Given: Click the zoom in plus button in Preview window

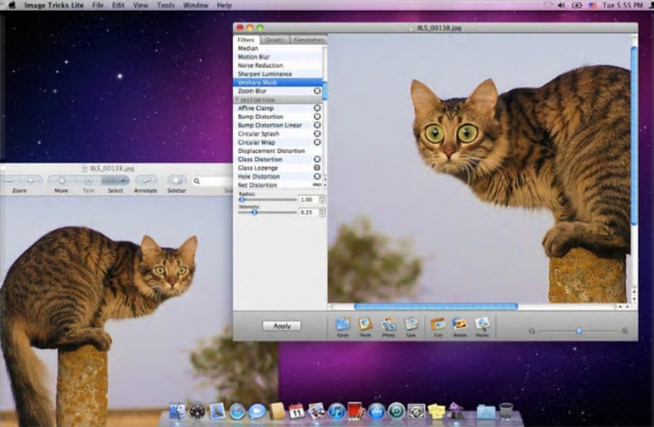Looking at the screenshot, I should click(31, 180).
